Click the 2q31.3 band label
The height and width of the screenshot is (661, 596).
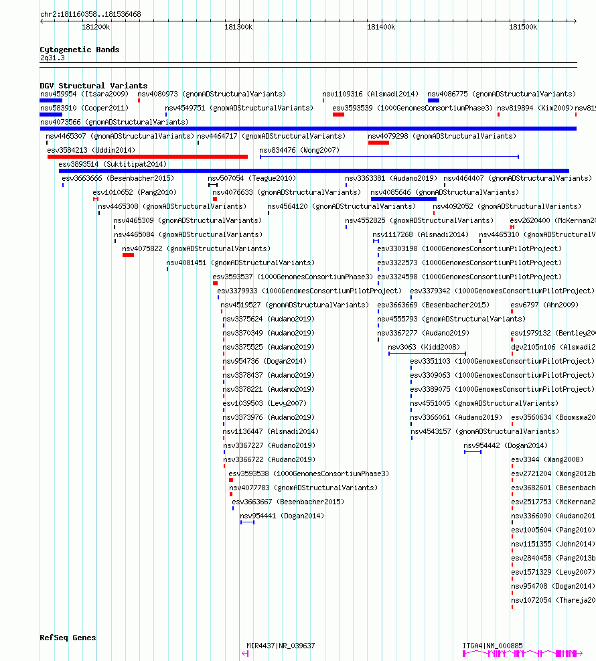point(52,58)
